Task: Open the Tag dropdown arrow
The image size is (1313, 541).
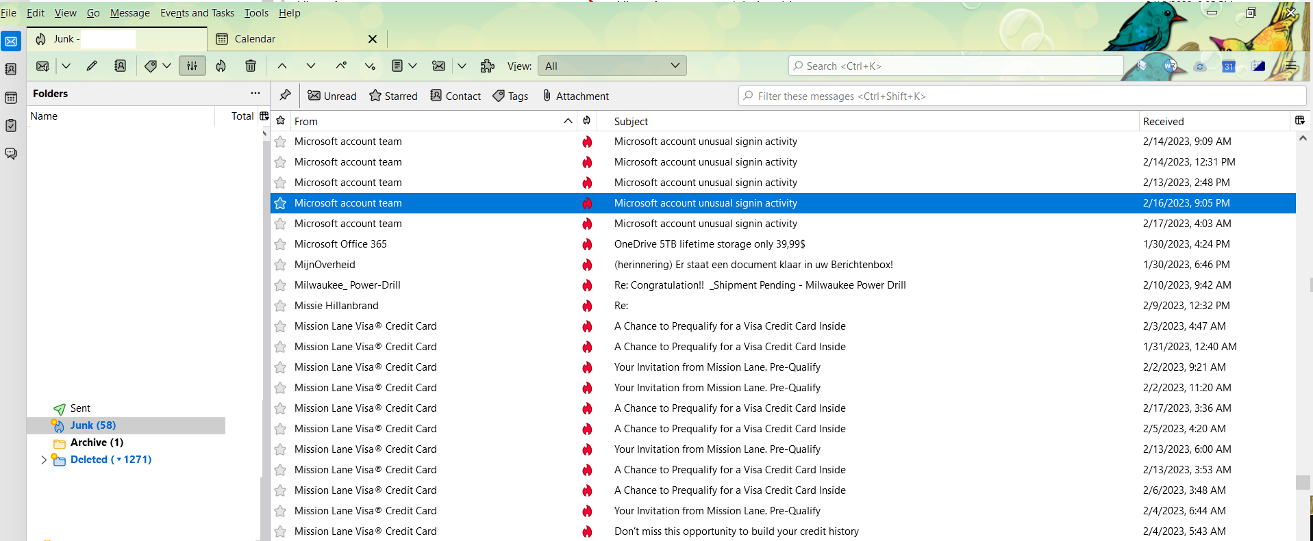Action: (166, 66)
